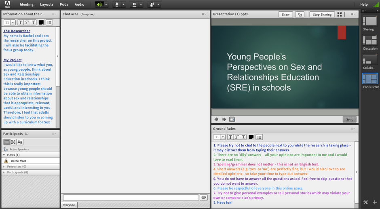380x209 pixels.
Task: Open status options dropdown arrow
Action: pos(158,4)
